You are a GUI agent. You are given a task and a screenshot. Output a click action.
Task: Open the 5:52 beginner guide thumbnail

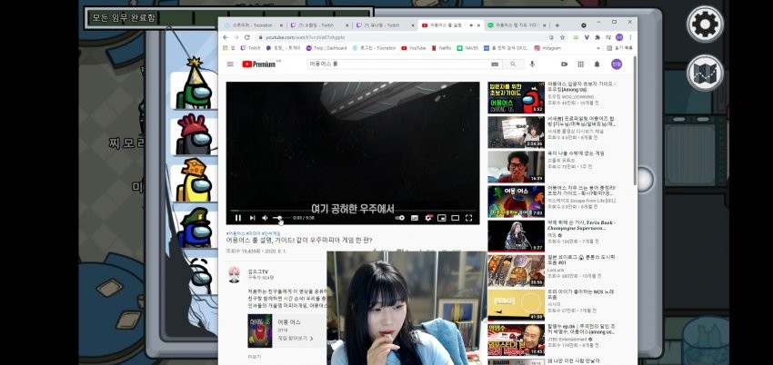tap(517, 97)
